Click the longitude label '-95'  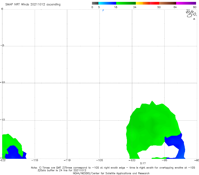165,160
